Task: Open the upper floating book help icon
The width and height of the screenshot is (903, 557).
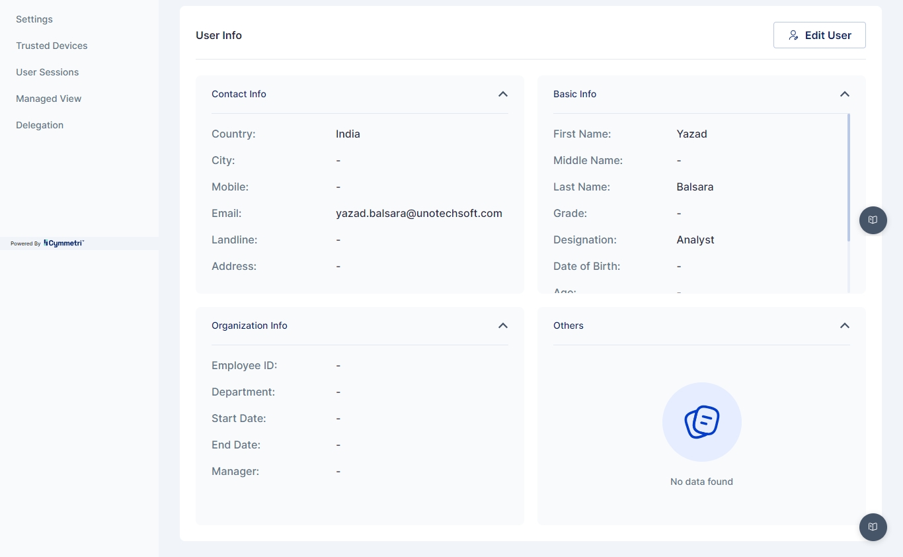Action: point(873,220)
